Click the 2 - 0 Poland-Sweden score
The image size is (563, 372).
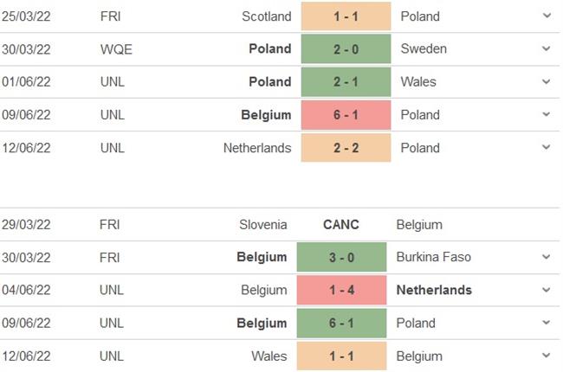(346, 49)
